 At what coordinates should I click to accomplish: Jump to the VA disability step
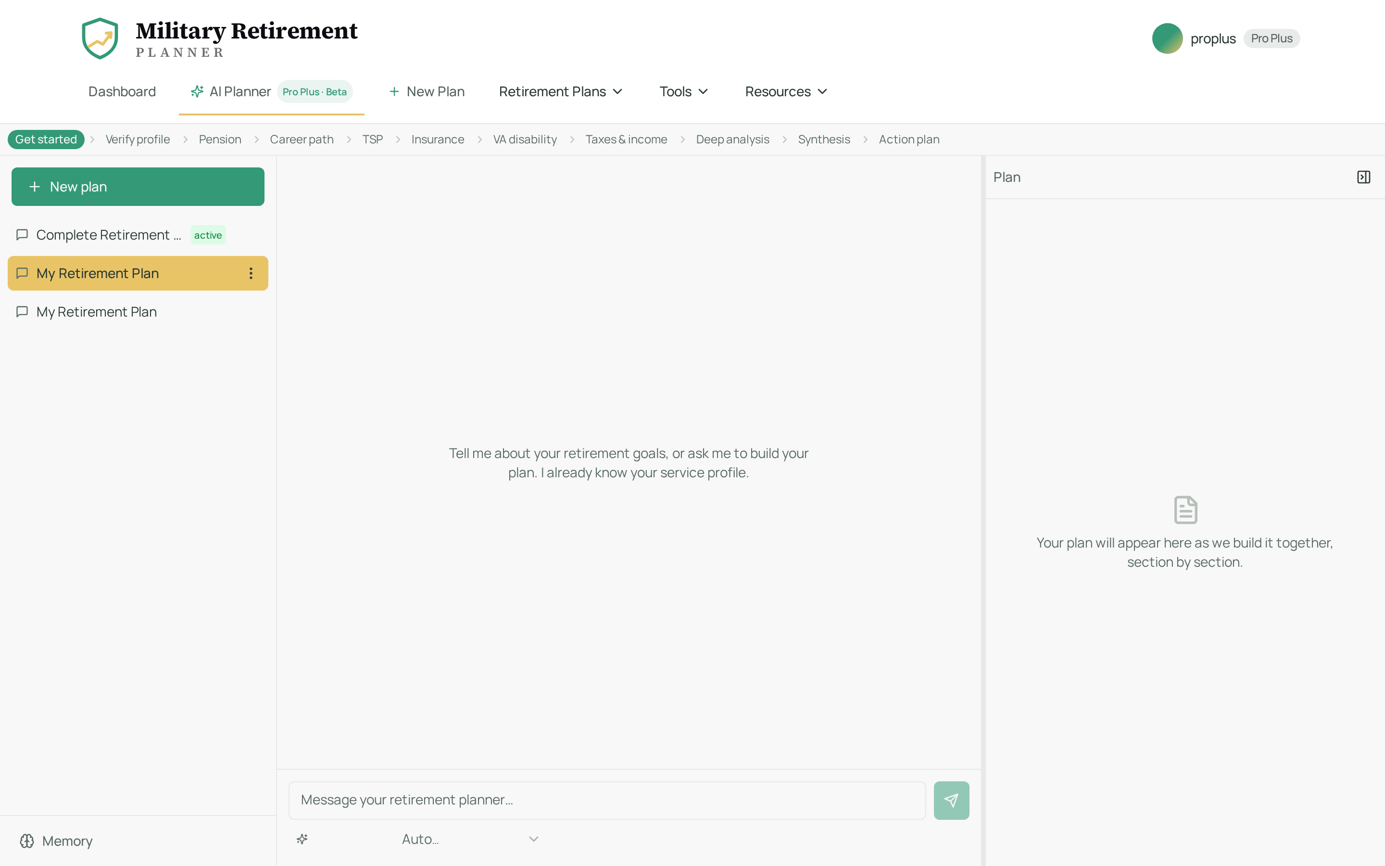click(525, 139)
